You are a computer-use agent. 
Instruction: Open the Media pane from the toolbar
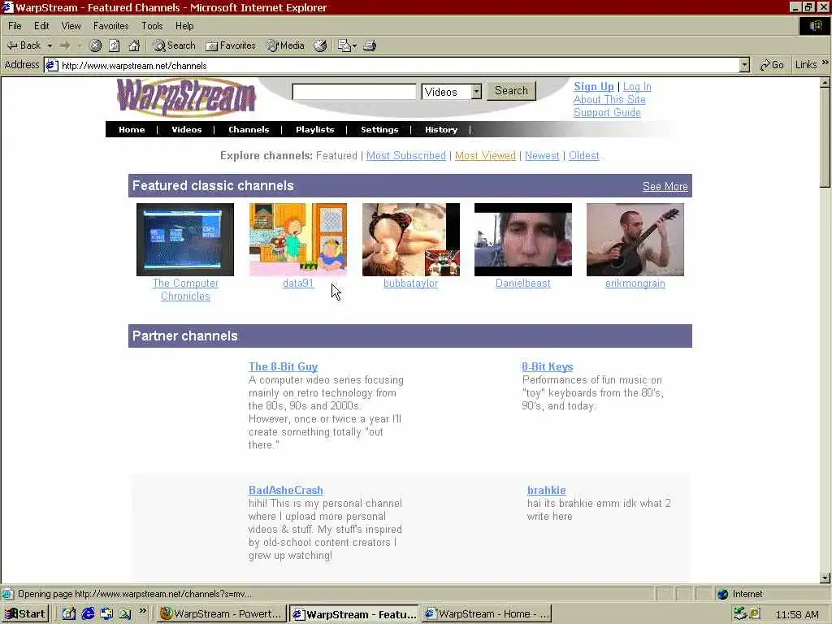(285, 45)
